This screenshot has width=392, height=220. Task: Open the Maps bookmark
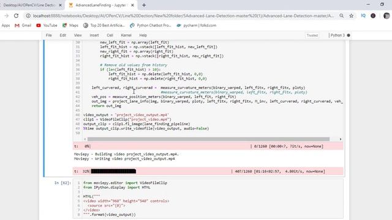70,26
